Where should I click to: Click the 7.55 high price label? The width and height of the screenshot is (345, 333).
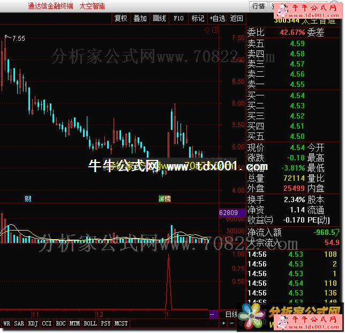[x=18, y=39]
